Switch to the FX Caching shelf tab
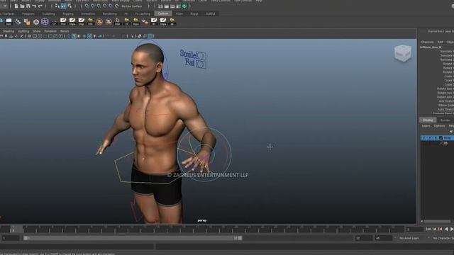This screenshot has width=454, height=255. (143, 13)
